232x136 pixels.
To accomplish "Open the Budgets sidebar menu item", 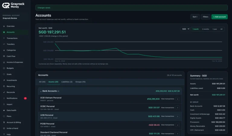I will 15,68.
